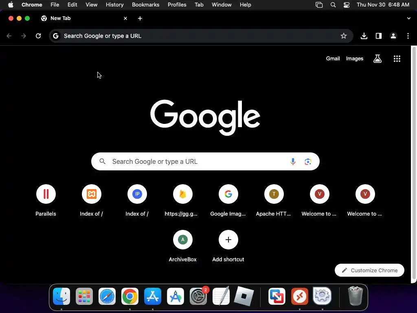Open the View menu
417x313 pixels.
(92, 5)
